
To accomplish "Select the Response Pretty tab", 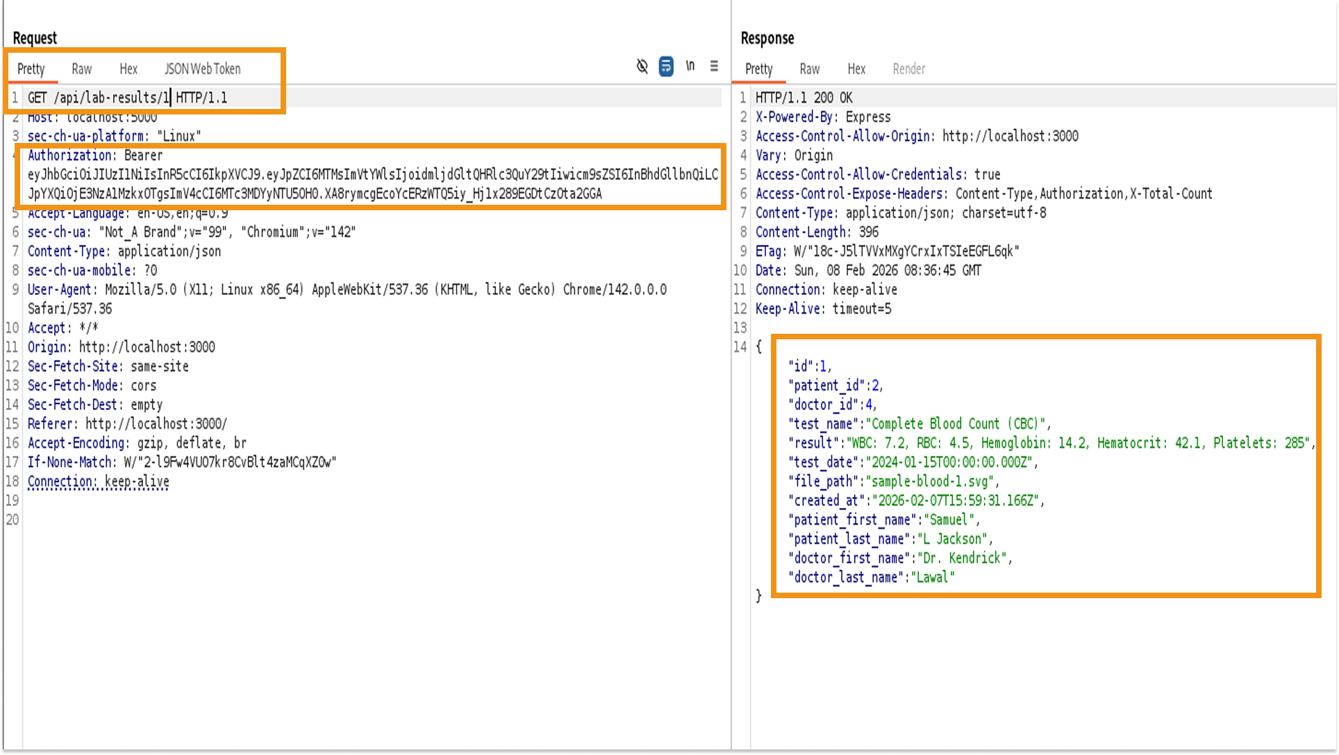I will [758, 69].
